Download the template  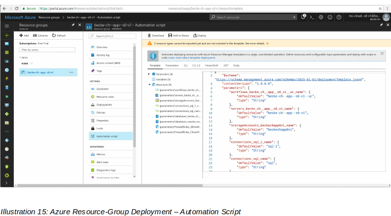[x=156, y=36]
